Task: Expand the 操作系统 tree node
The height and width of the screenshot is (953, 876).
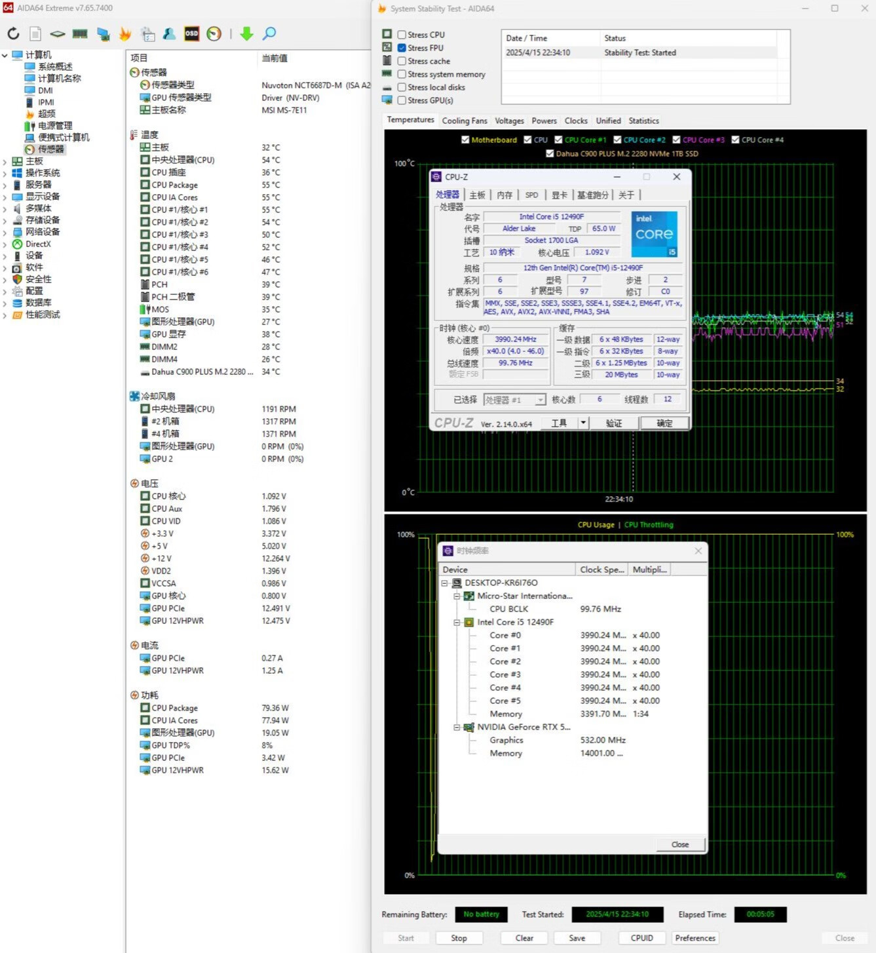Action: pos(5,173)
